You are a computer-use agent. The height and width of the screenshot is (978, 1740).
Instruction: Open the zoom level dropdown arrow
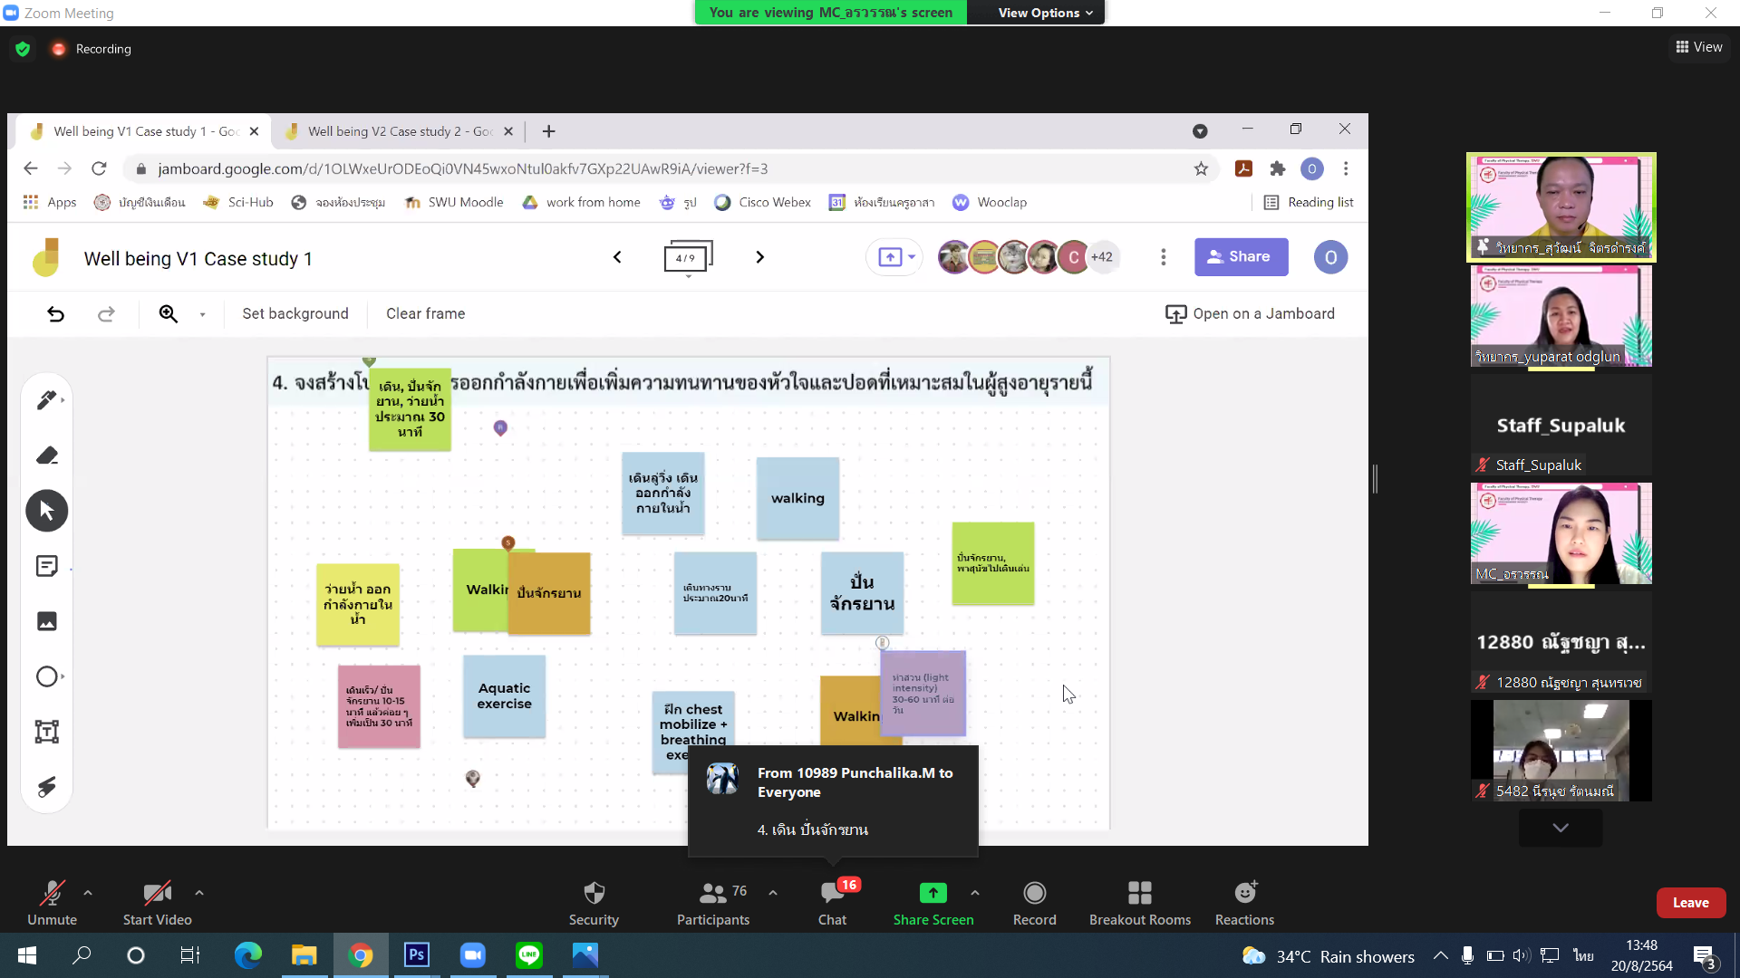click(x=202, y=314)
